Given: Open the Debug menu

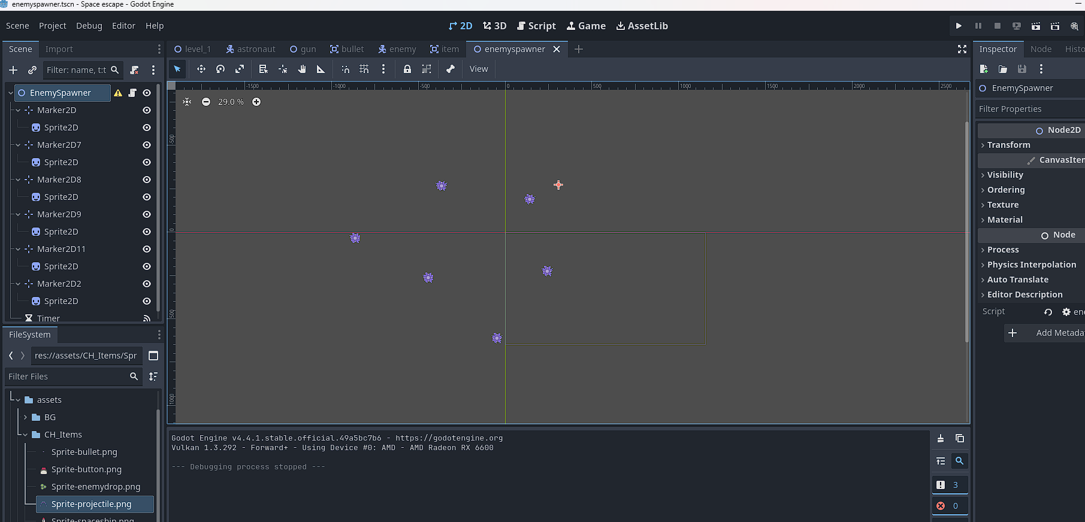Looking at the screenshot, I should pyautogui.click(x=89, y=26).
